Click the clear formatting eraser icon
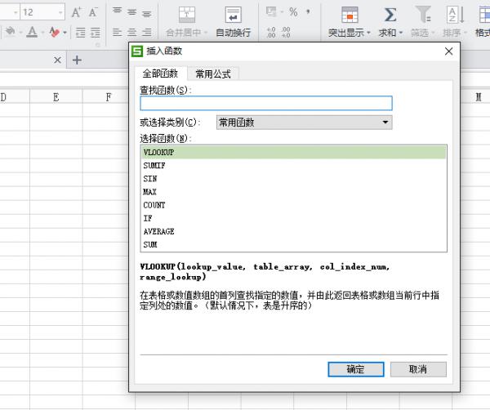 (x=55, y=32)
